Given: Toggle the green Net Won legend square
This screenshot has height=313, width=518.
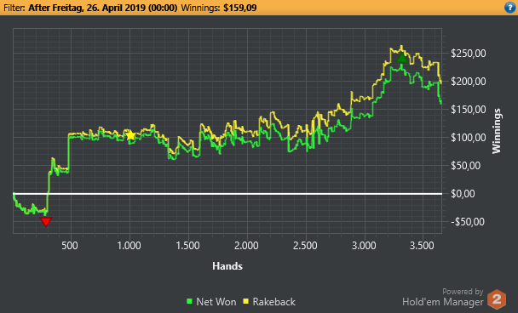Looking at the screenshot, I should pos(190,301).
